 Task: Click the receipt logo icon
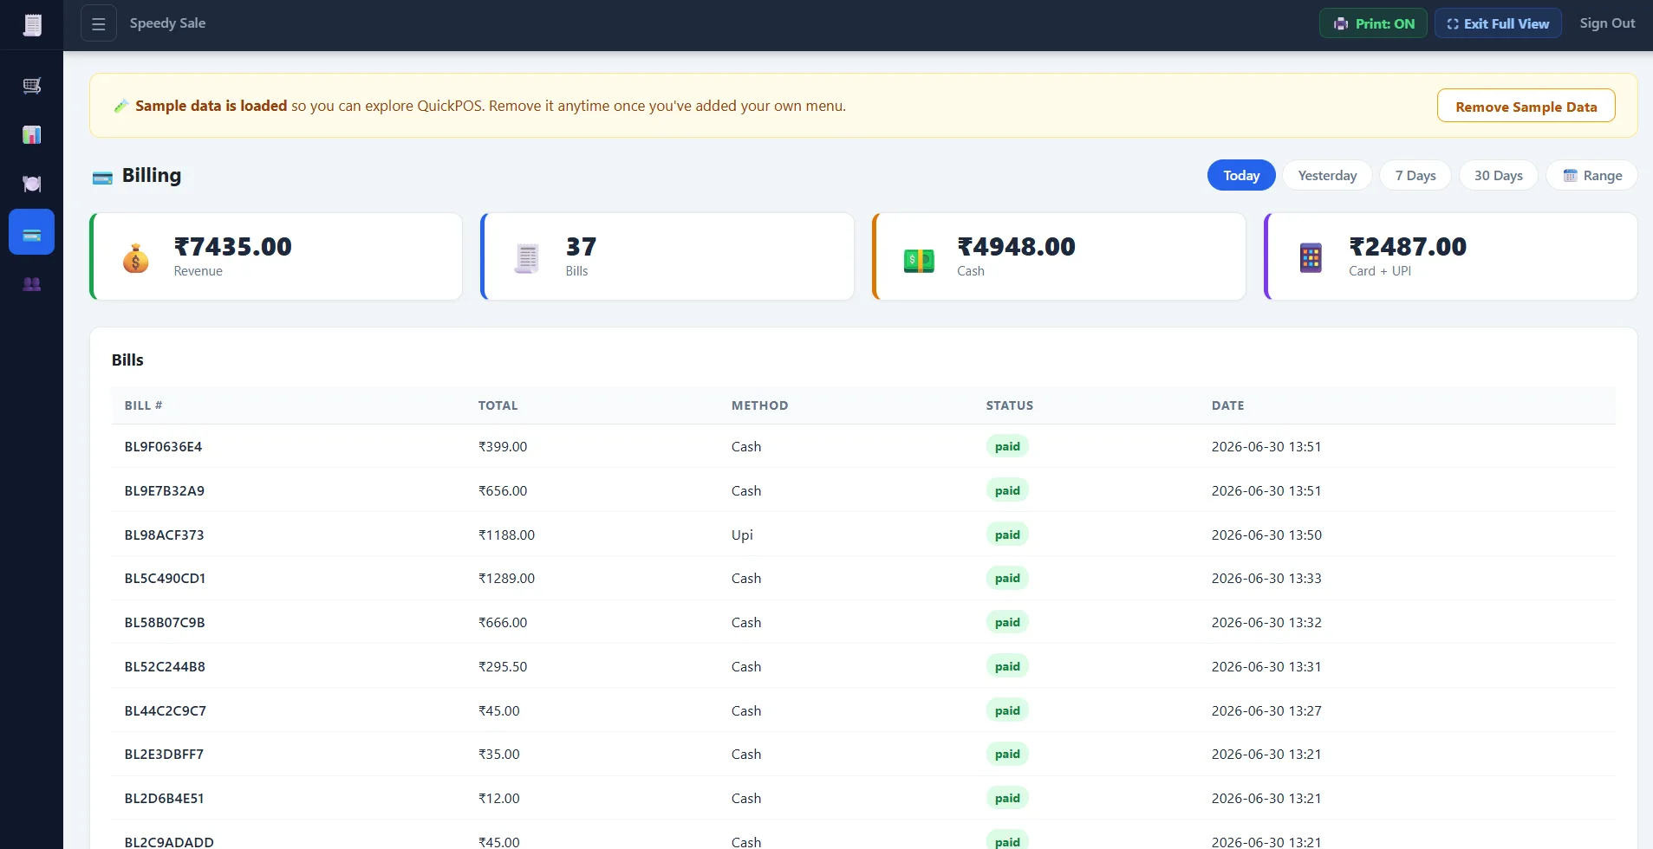tap(32, 25)
